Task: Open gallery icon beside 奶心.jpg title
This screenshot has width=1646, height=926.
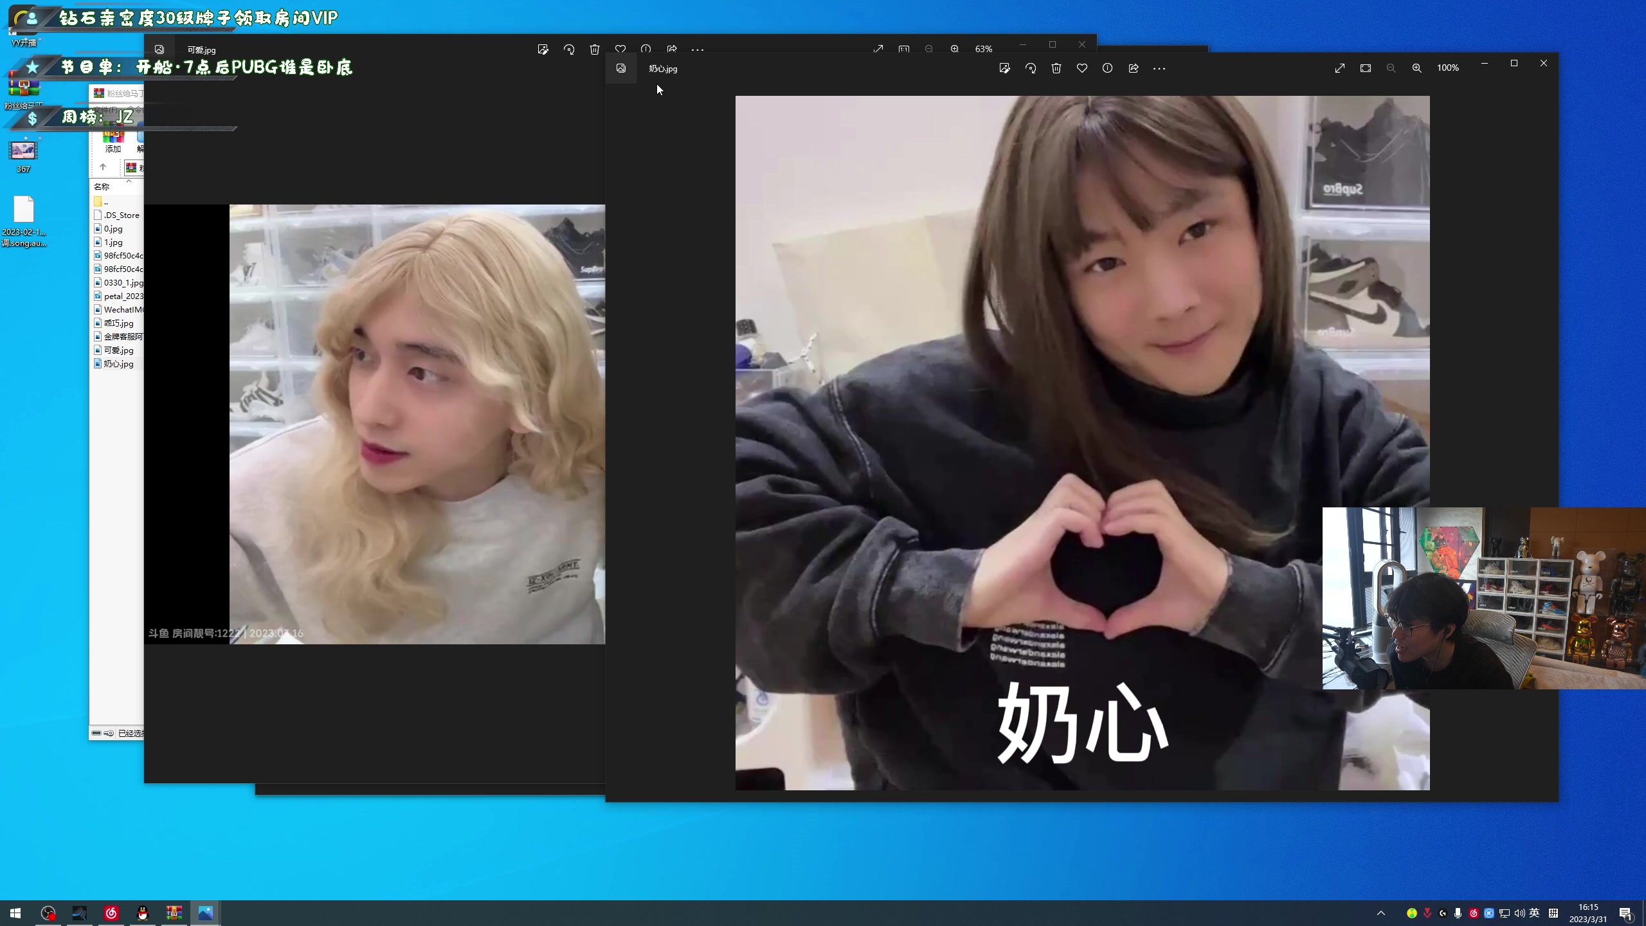Action: point(621,68)
